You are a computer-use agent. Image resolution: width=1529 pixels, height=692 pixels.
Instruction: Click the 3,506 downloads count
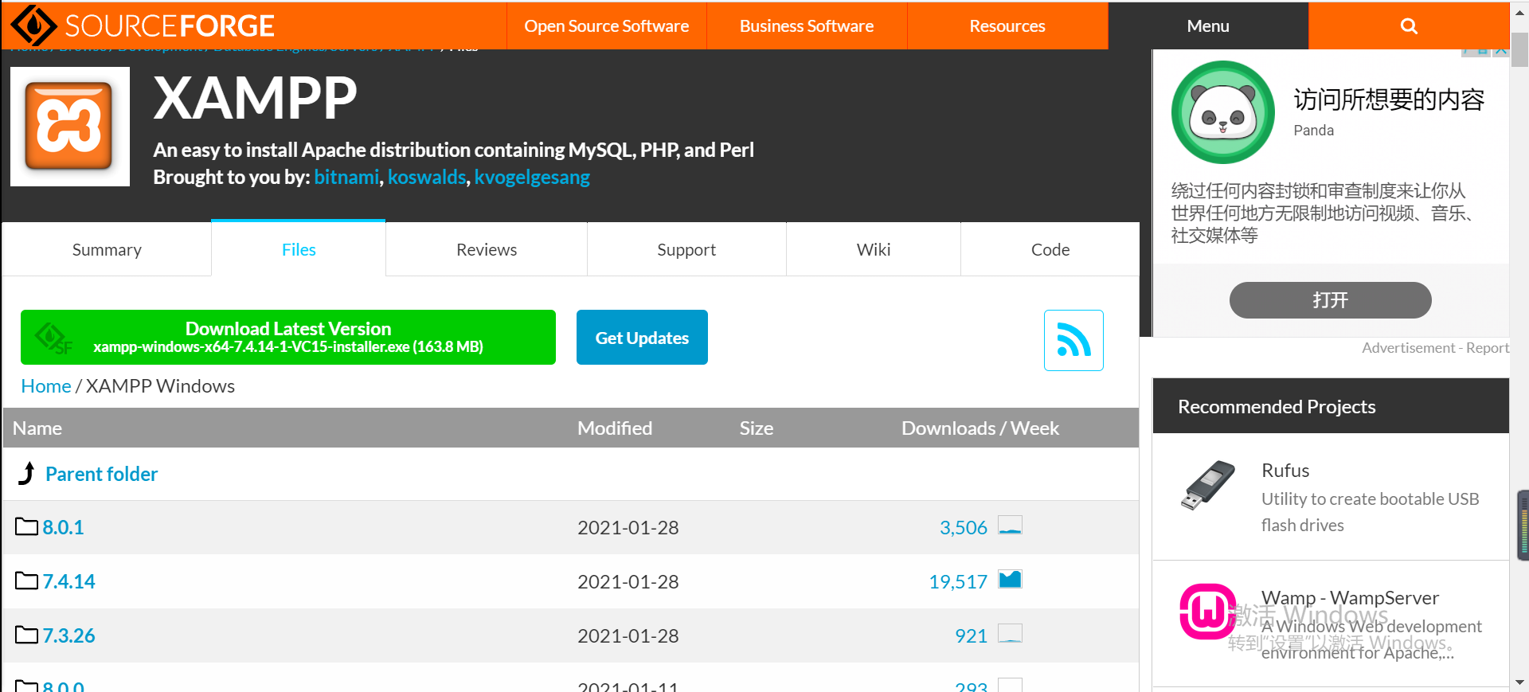click(963, 527)
